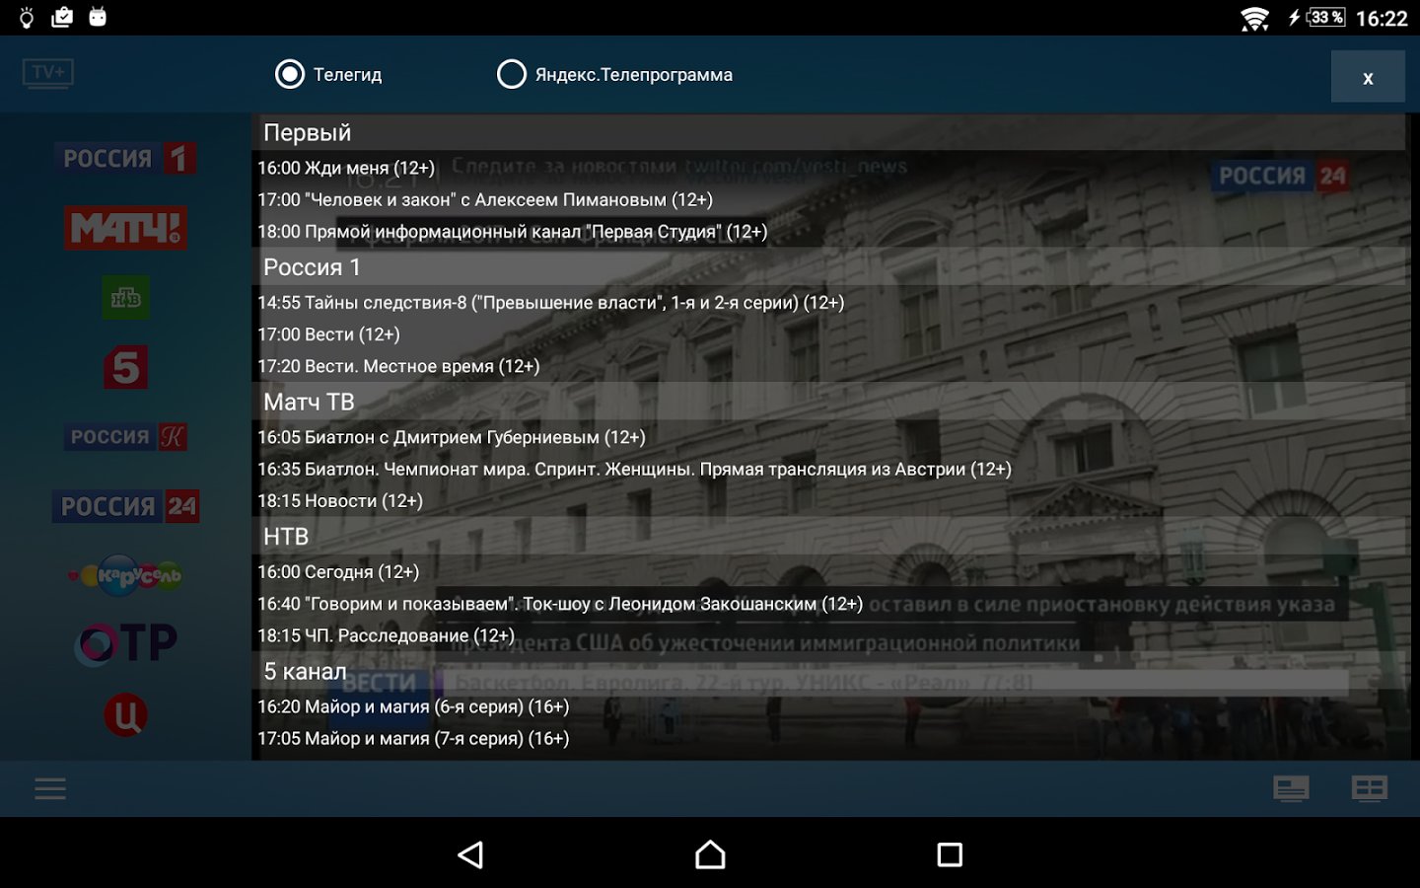Choose the green НТВ channel icon

125,298
